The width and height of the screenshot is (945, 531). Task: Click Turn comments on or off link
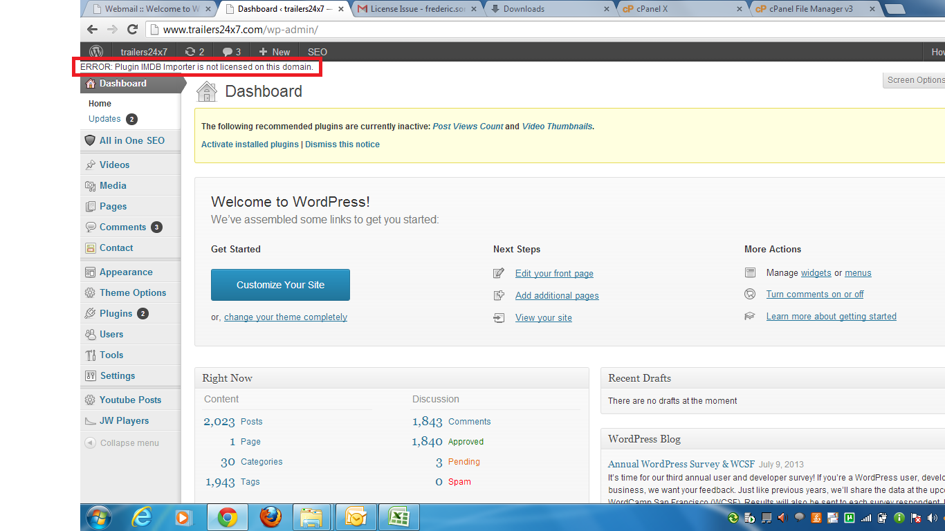pyautogui.click(x=815, y=295)
